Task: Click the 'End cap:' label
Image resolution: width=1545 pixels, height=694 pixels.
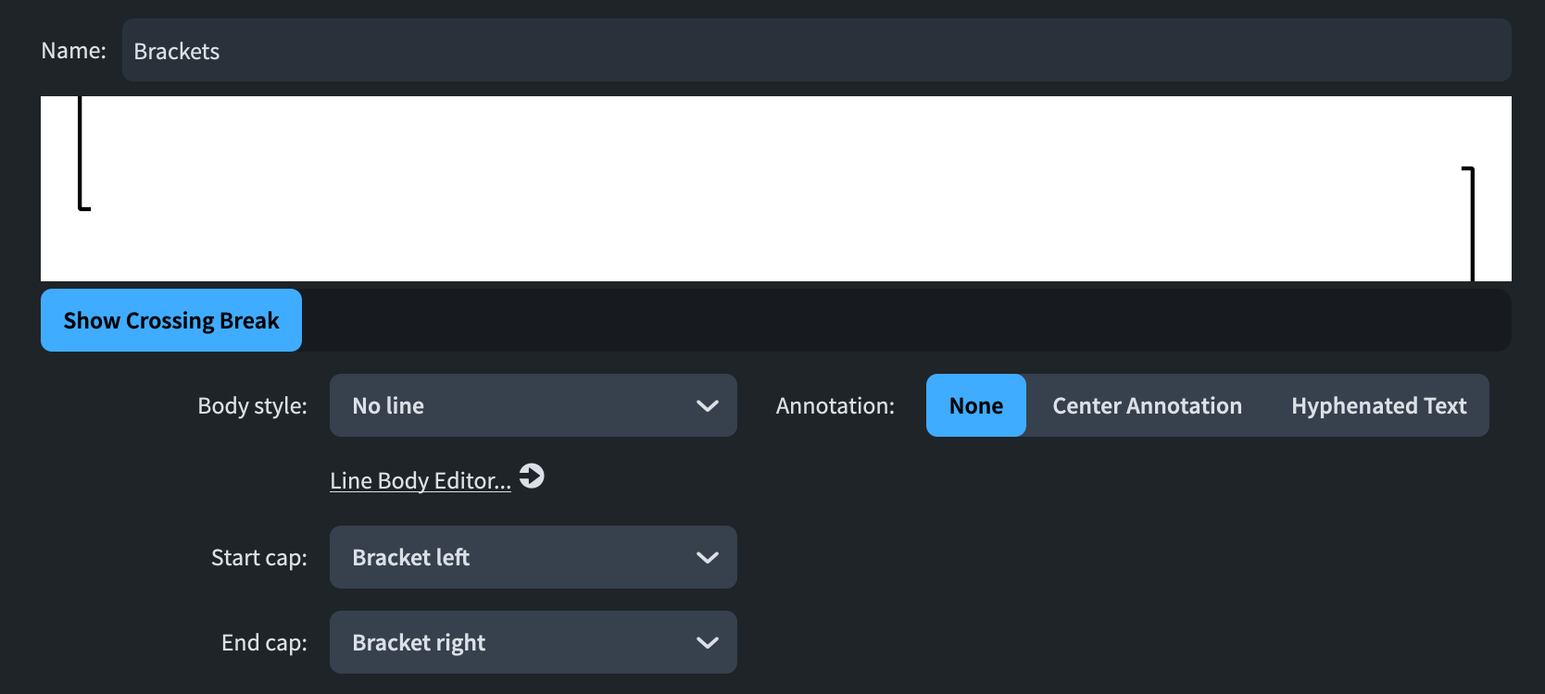Action: coord(264,643)
